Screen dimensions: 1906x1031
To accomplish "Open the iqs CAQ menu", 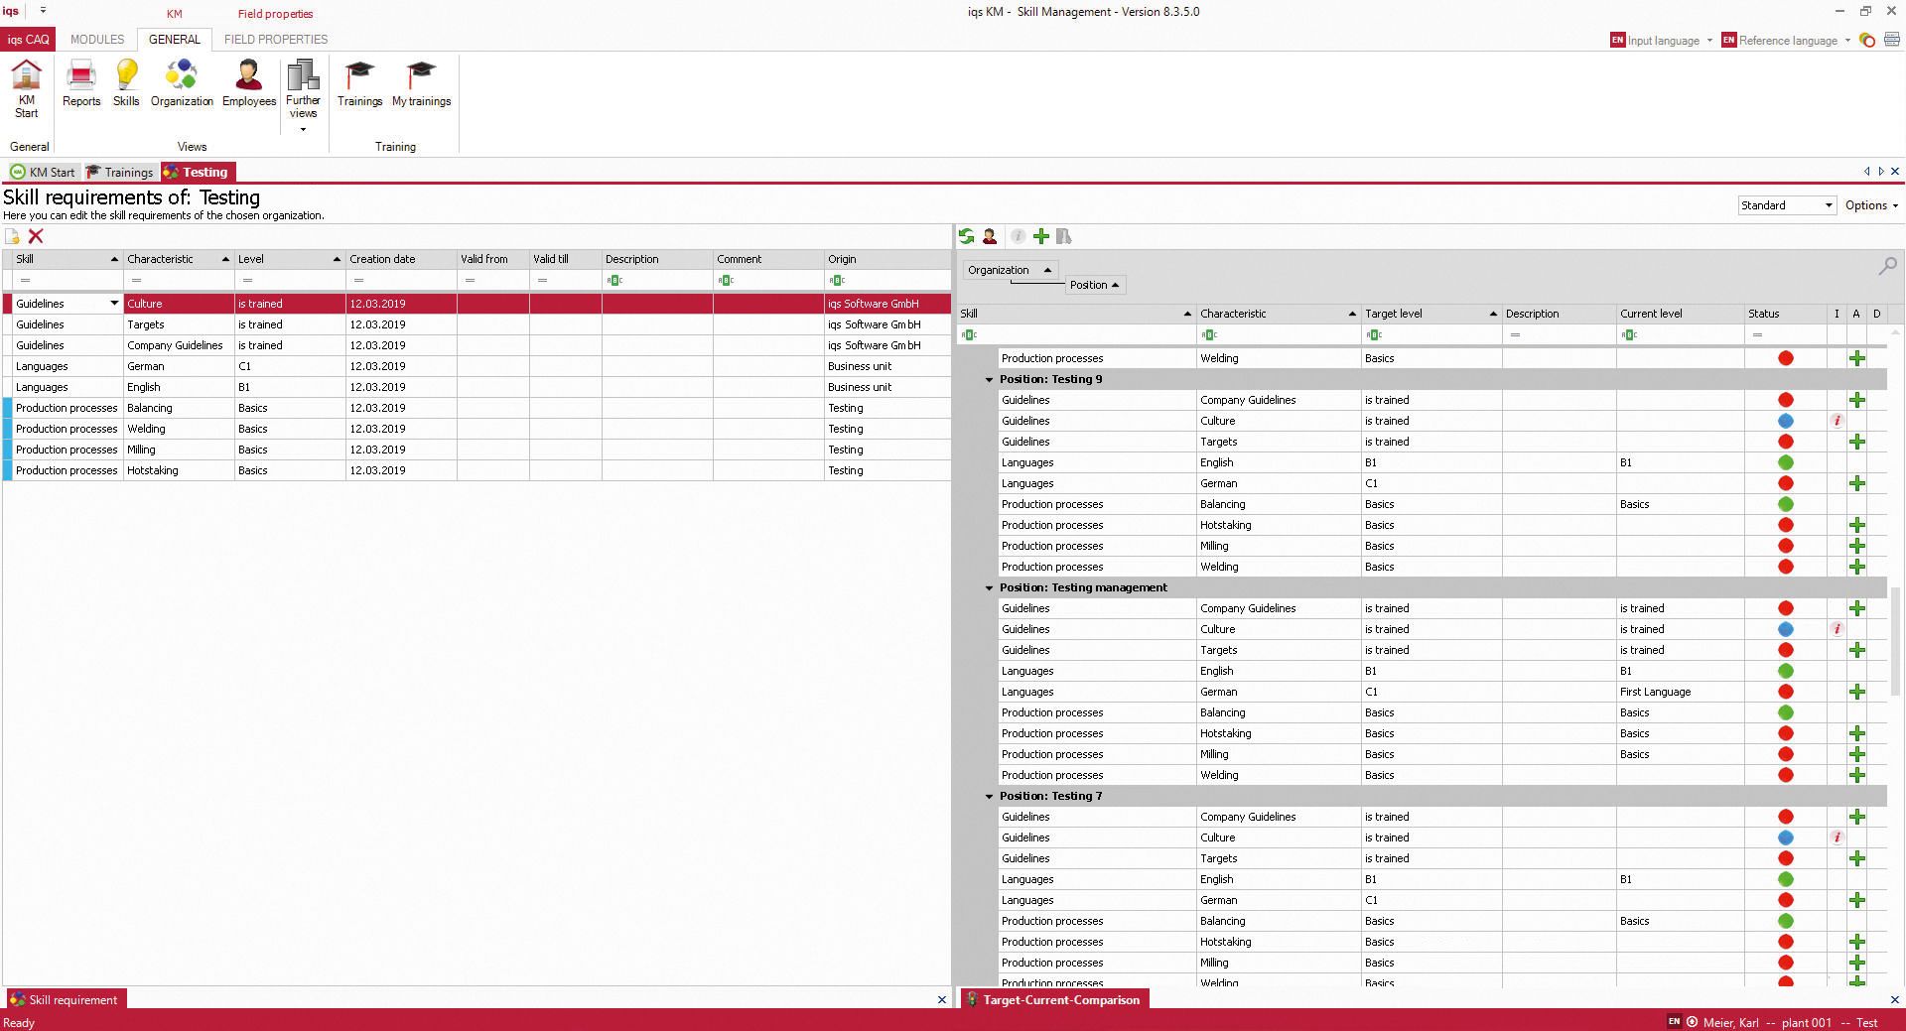I will click(30, 40).
